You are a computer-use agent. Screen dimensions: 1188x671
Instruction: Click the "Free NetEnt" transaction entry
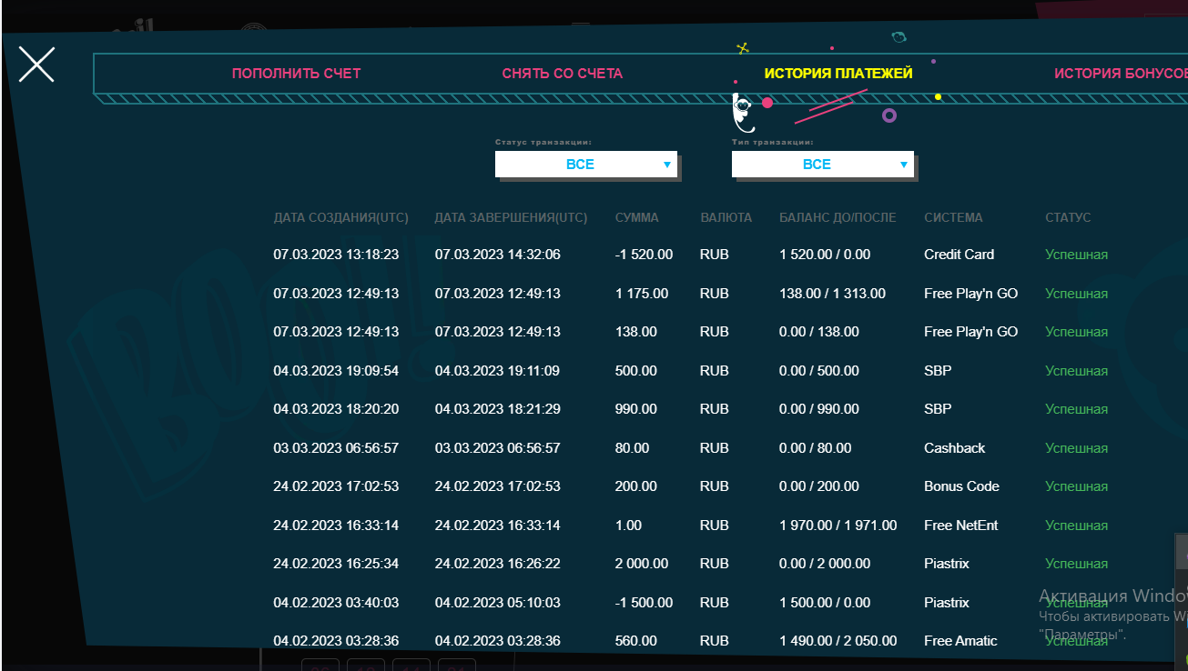[960, 526]
